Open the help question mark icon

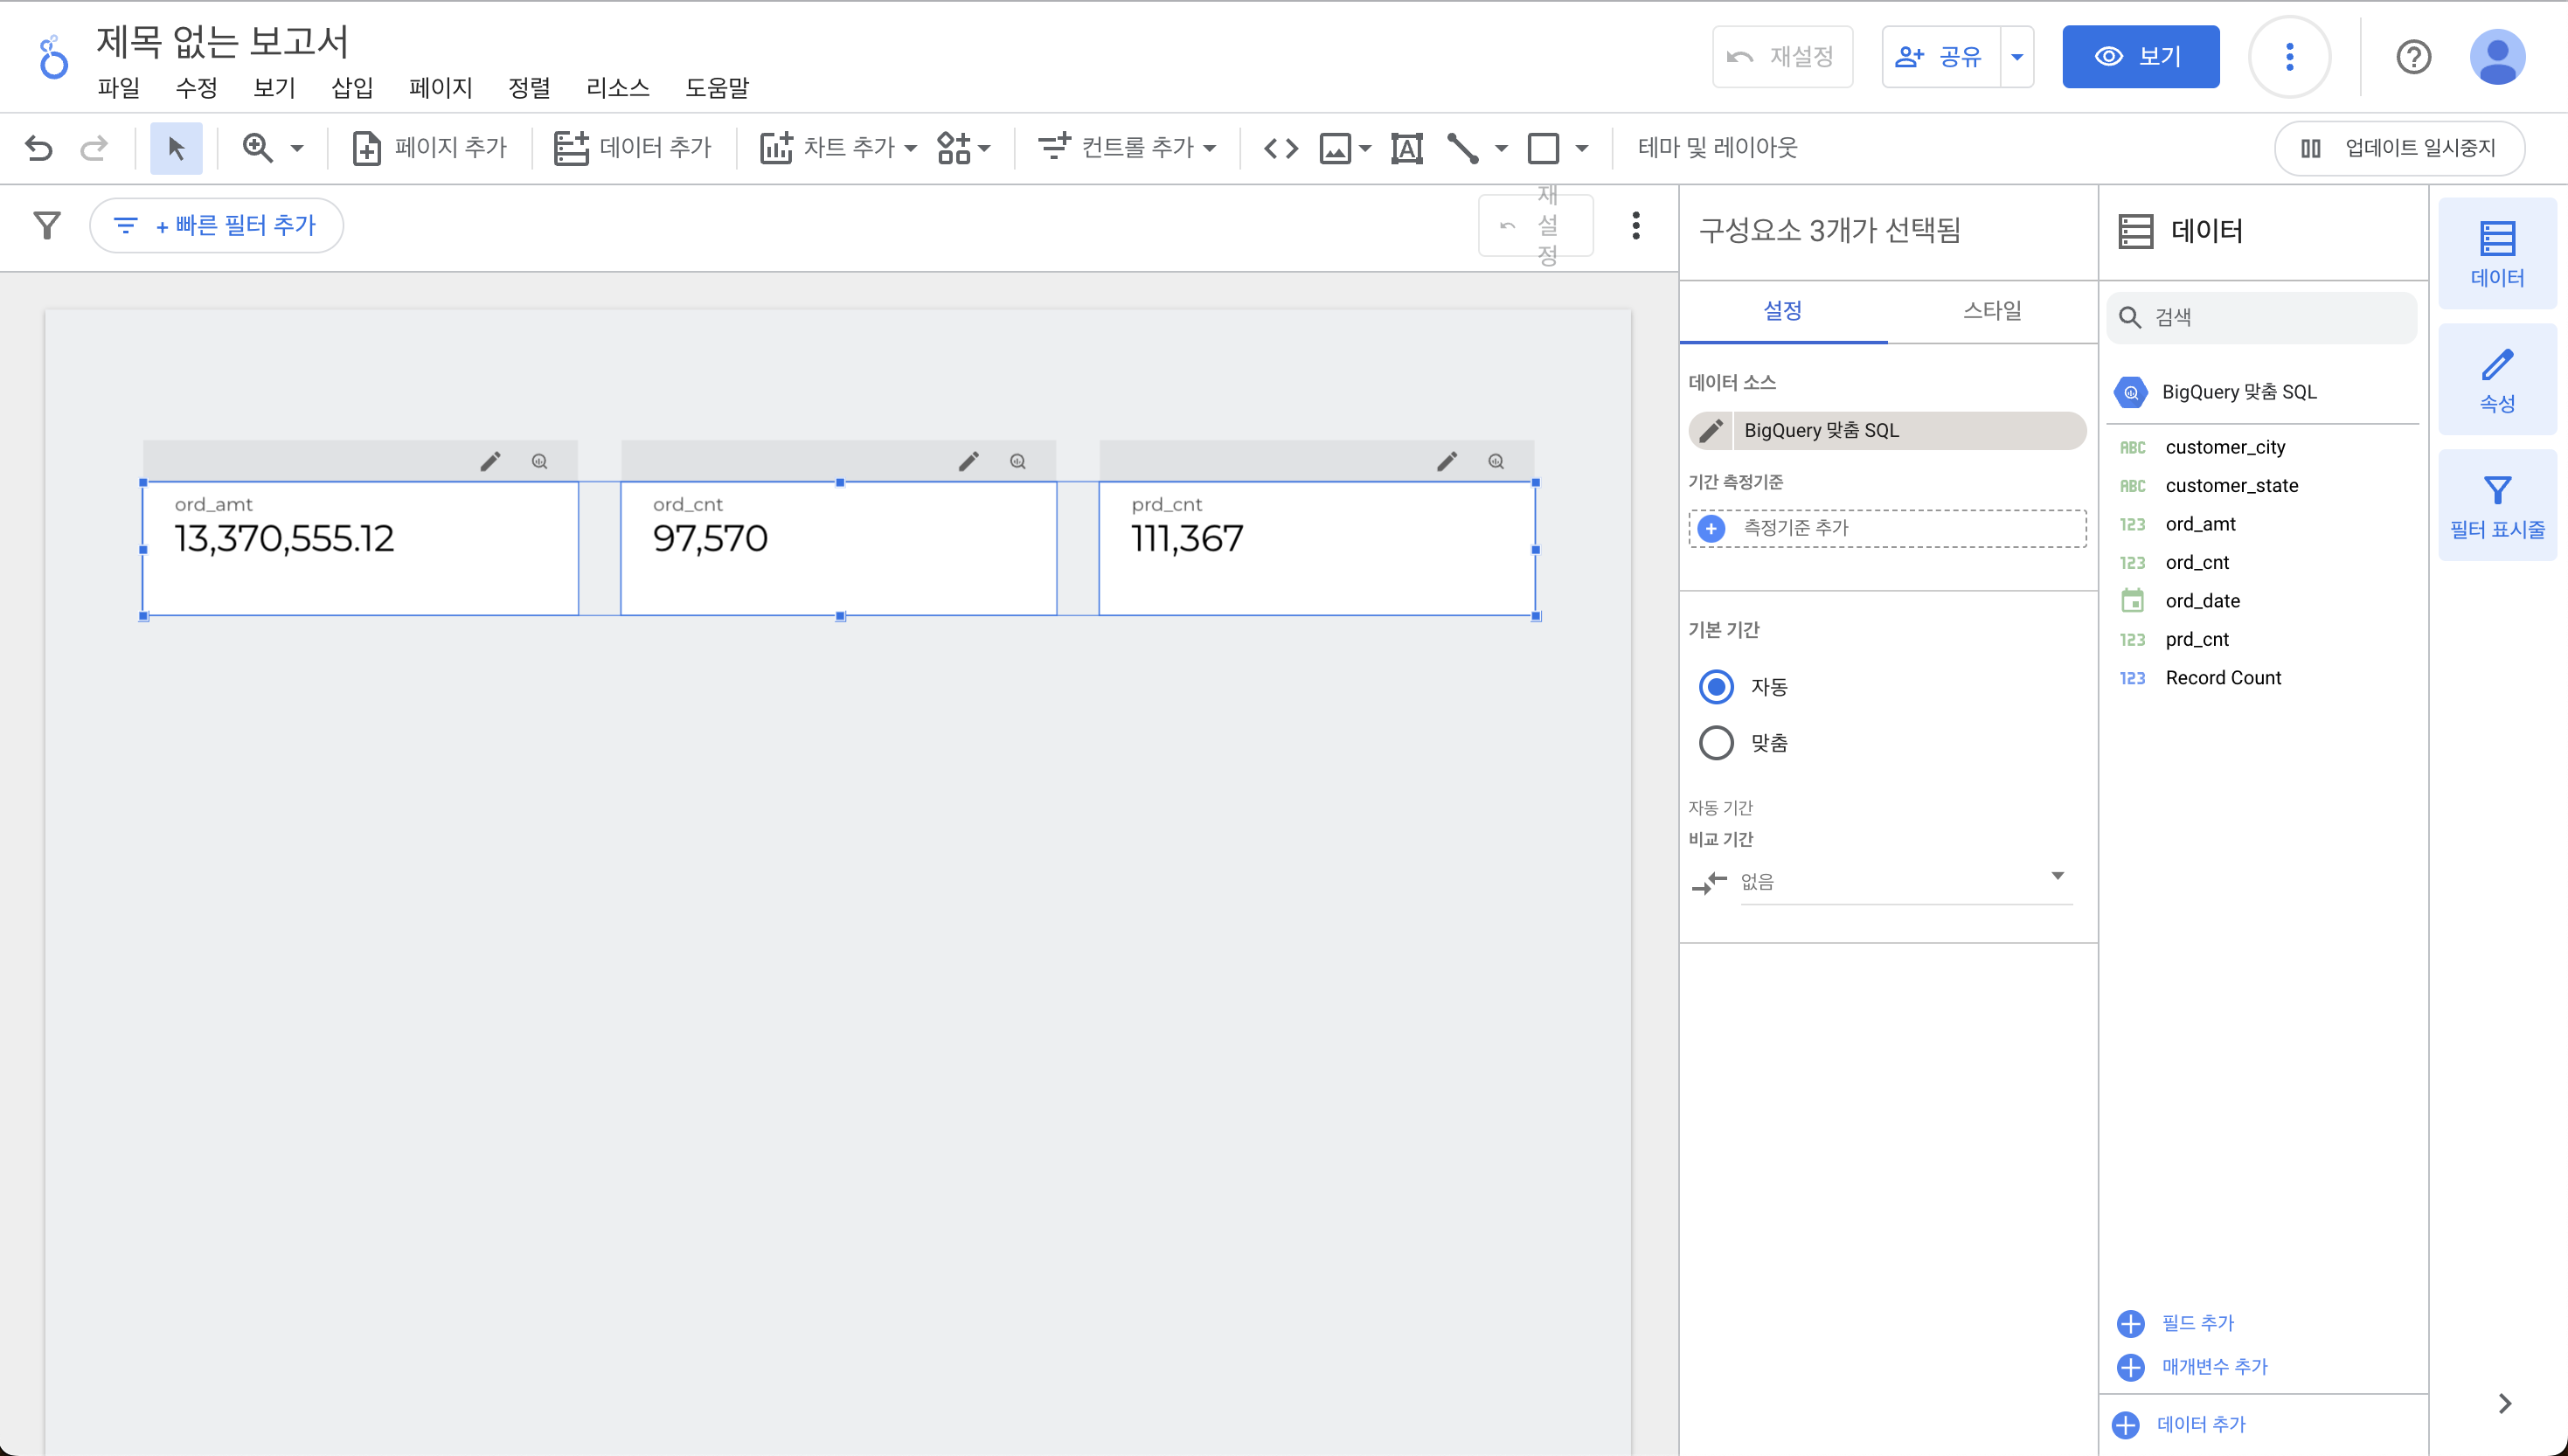point(2413,57)
